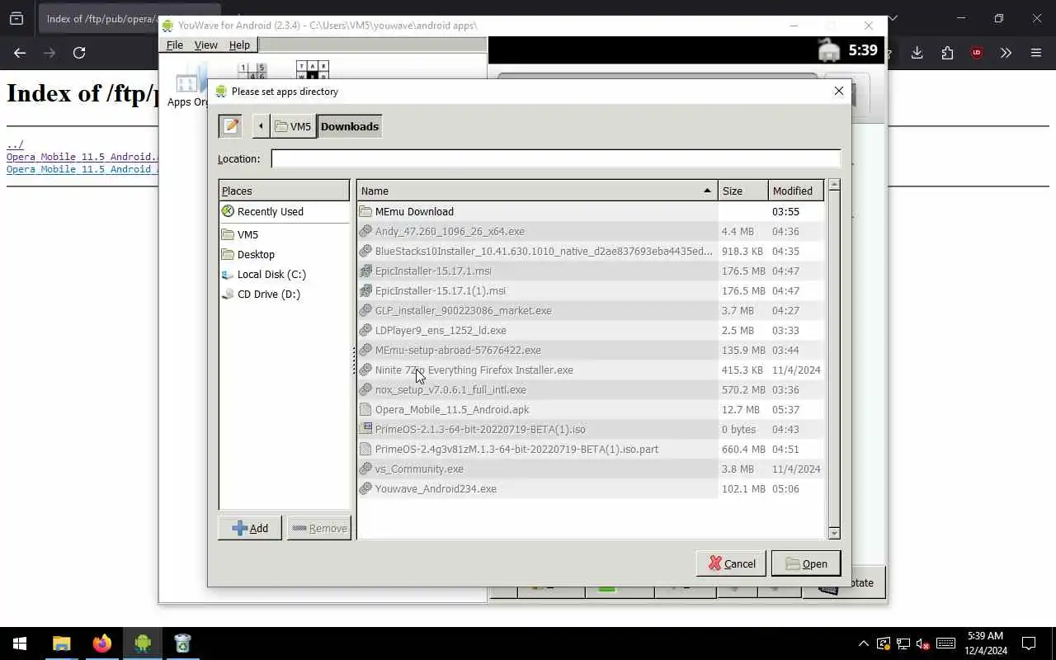The image size is (1056, 660).
Task: Click browser back arrow
Action: pyautogui.click(x=20, y=53)
